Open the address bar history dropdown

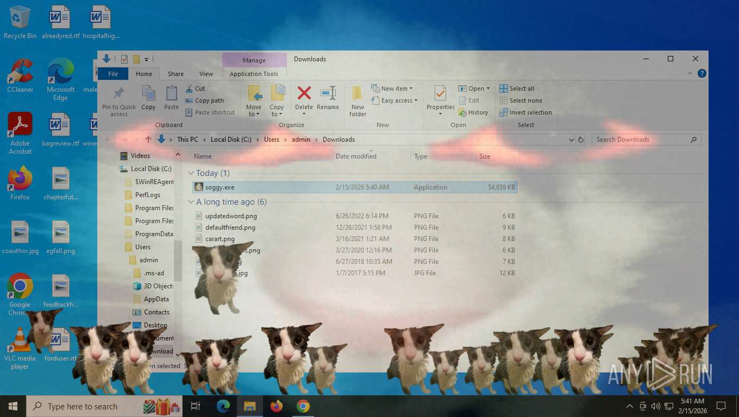click(571, 140)
